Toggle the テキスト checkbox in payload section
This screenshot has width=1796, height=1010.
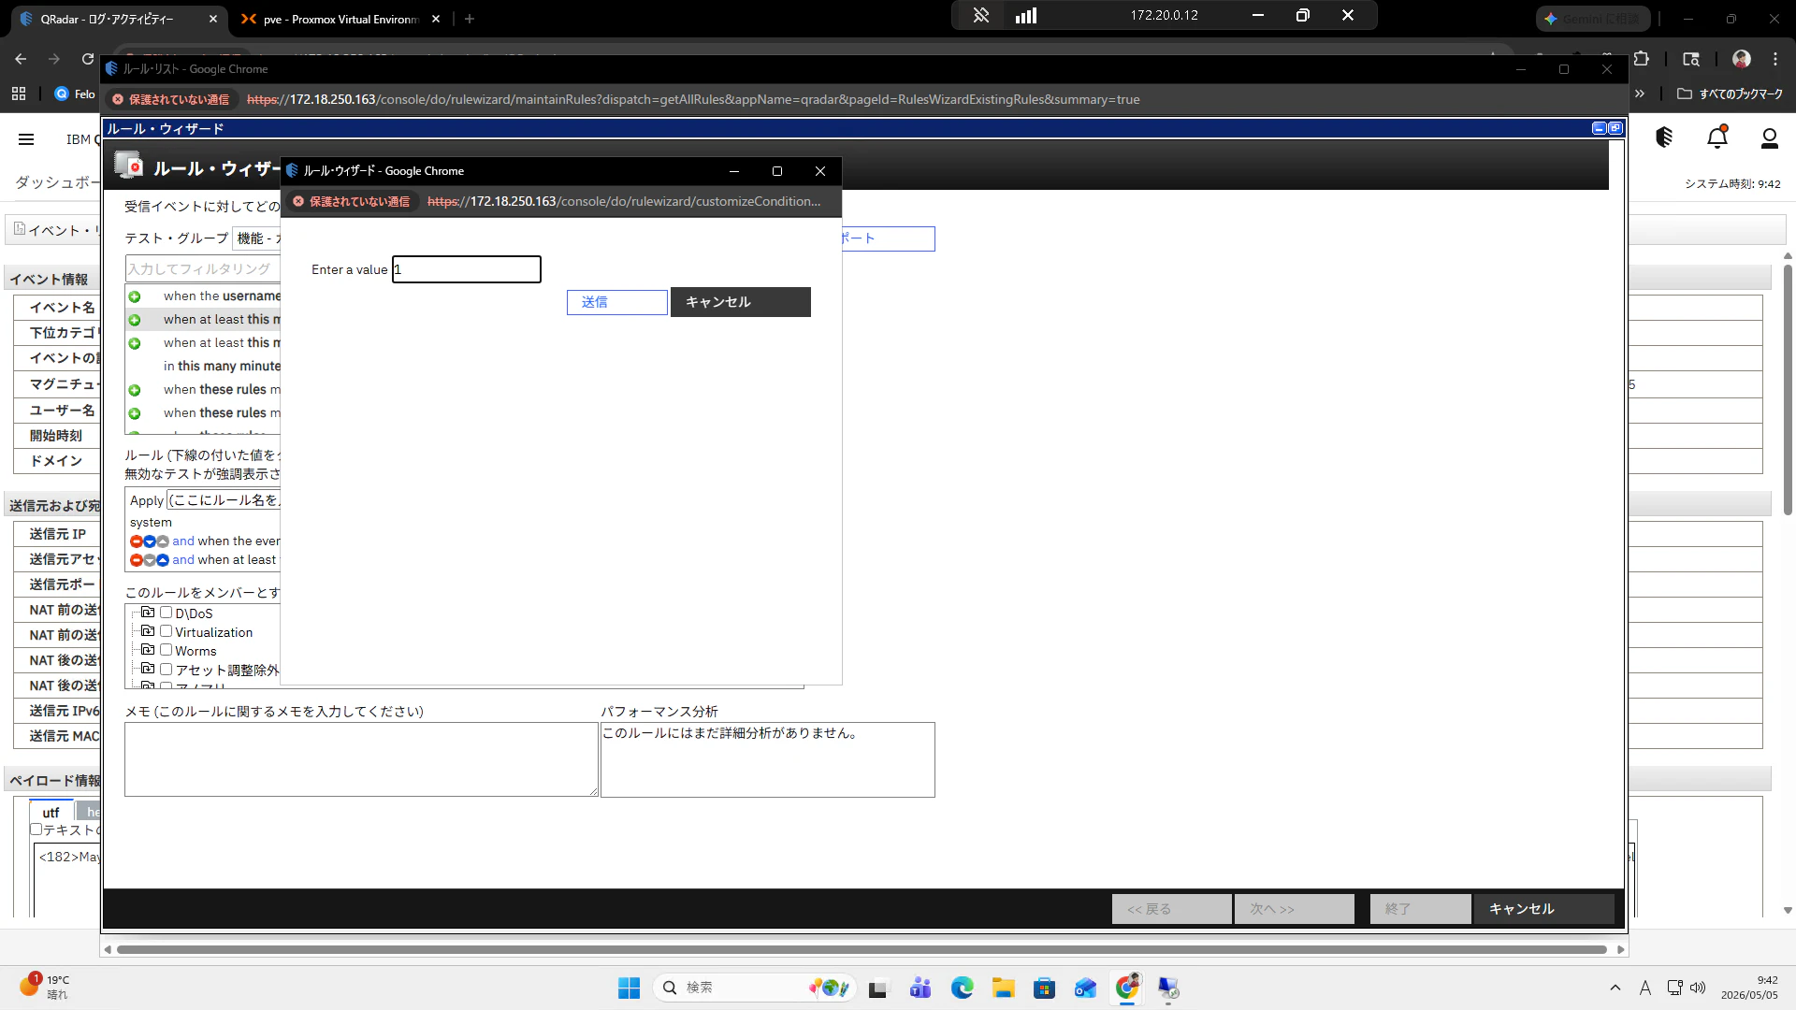(x=36, y=830)
